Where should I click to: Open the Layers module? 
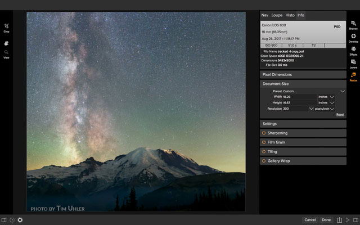pos(353,64)
